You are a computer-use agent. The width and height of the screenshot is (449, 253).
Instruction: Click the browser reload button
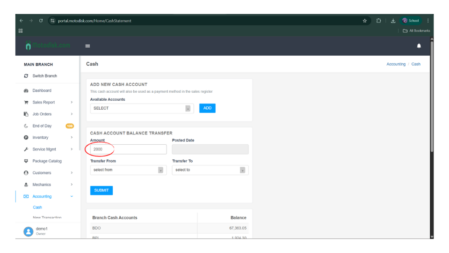[41, 21]
